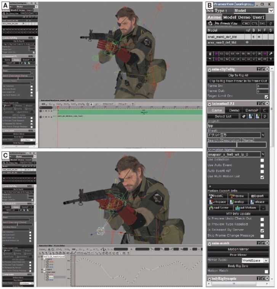Open help for the AnimationFPJ section
The image size is (277, 289).
[259, 104]
